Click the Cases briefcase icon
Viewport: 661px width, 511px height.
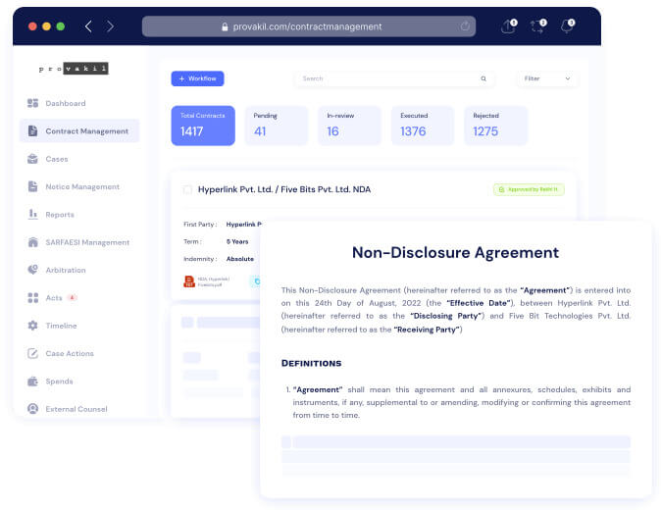pos(33,159)
